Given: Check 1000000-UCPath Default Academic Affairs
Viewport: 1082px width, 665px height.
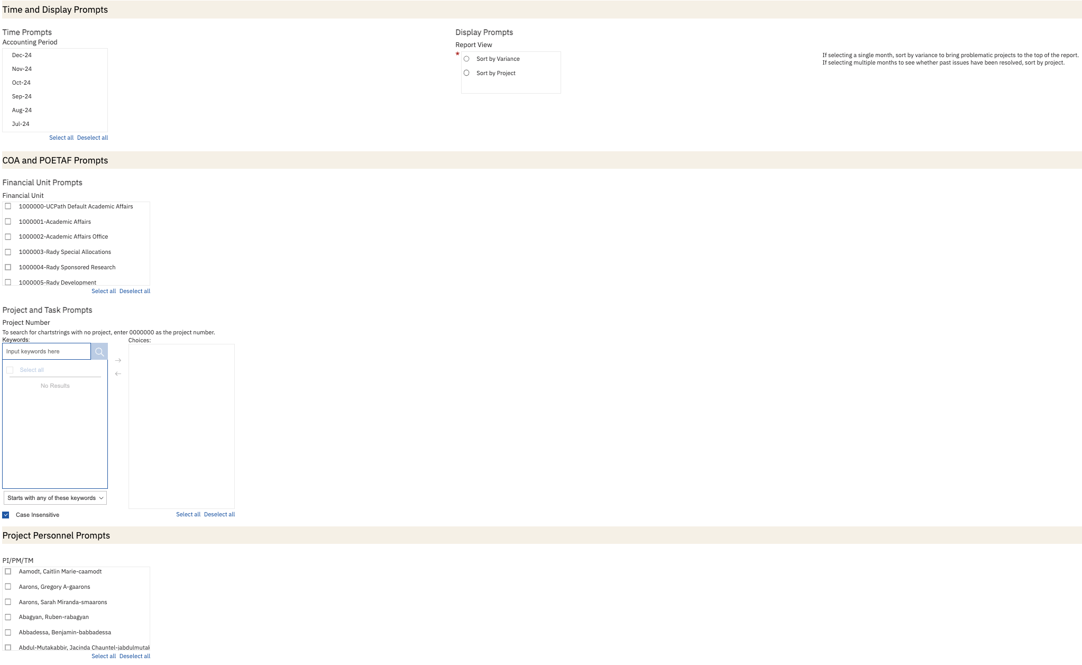Looking at the screenshot, I should tap(8, 206).
